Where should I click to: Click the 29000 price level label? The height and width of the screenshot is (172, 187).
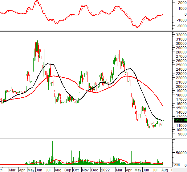[181, 48]
